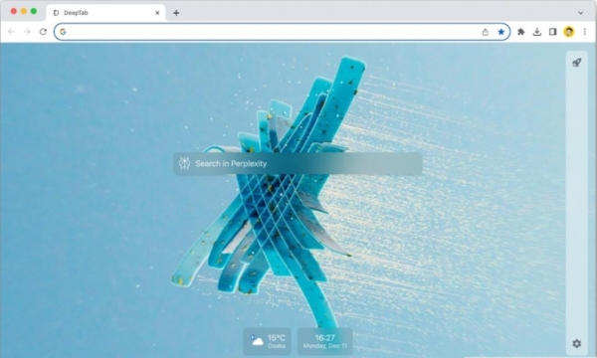
Task: Click the yellow minimize window button
Action: point(24,11)
